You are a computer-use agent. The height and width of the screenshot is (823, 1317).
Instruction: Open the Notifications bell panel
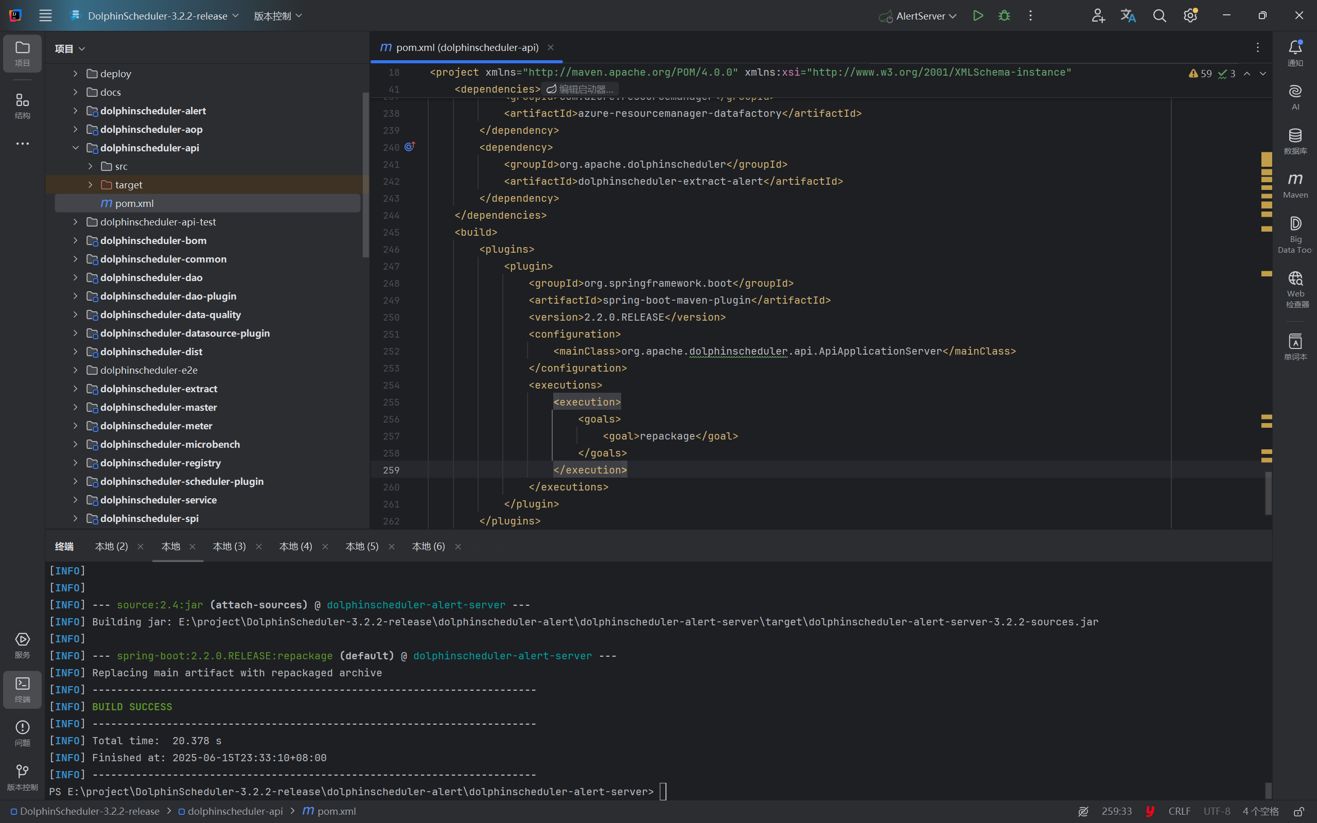pyautogui.click(x=1295, y=53)
